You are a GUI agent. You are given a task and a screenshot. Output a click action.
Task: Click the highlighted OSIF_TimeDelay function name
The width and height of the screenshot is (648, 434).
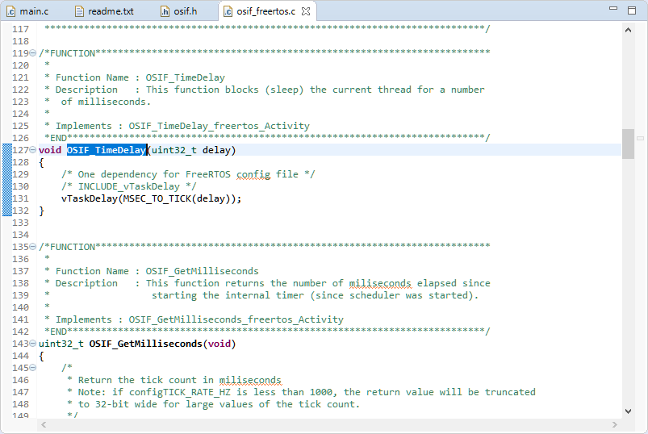tap(107, 150)
